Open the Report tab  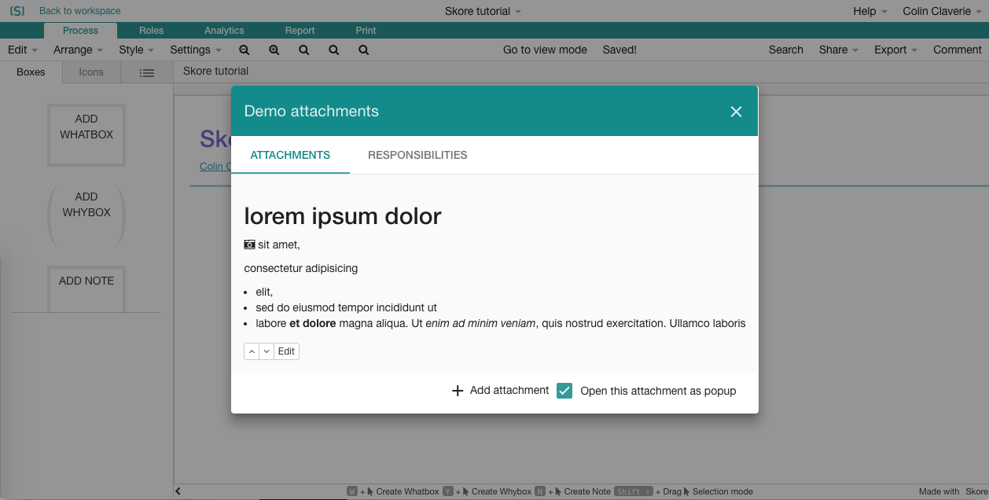click(300, 31)
